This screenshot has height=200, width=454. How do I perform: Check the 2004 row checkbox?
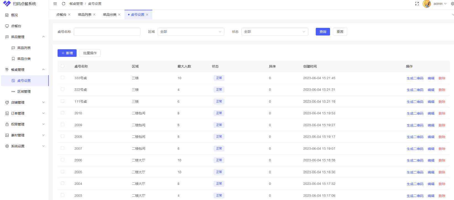tap(63, 183)
